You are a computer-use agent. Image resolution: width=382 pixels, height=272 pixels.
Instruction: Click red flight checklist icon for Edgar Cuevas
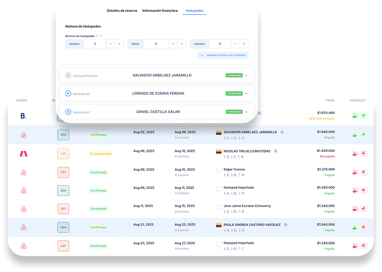(x=364, y=172)
